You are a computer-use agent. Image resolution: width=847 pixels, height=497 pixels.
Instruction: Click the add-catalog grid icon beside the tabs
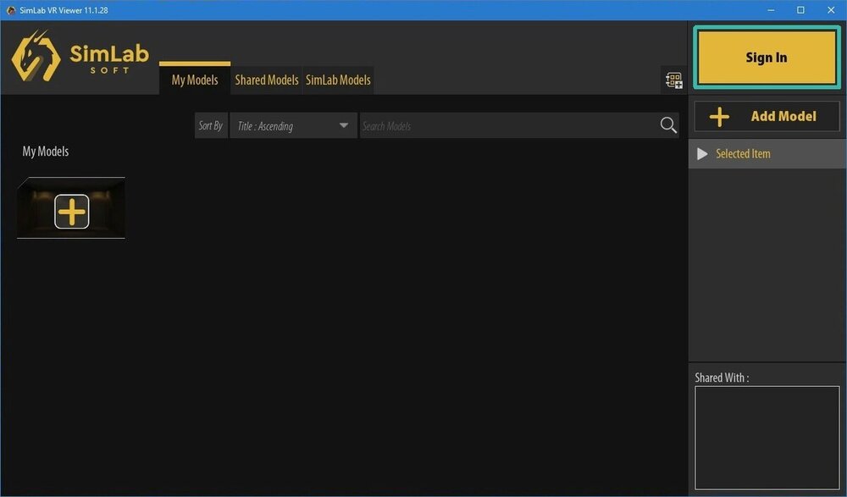673,80
